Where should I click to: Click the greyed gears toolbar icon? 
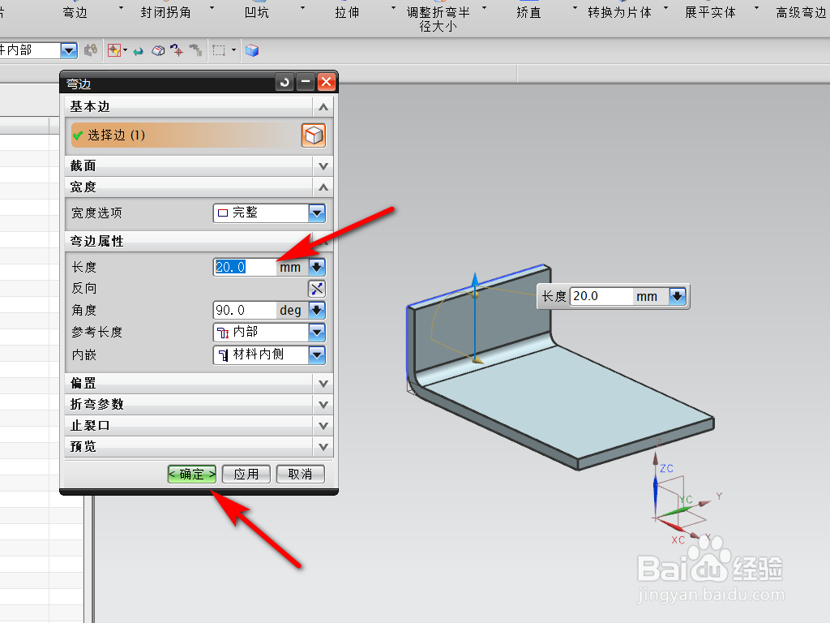click(91, 50)
